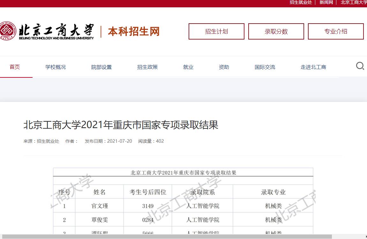Click the table header 序号
This screenshot has height=239, width=367.
(x=64, y=192)
